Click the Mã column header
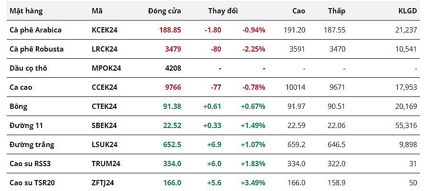Screen dimensions: 427x191 pos(96,11)
